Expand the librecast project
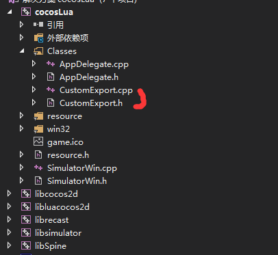Viewport: 278px width, 255px height. click(x=9, y=219)
